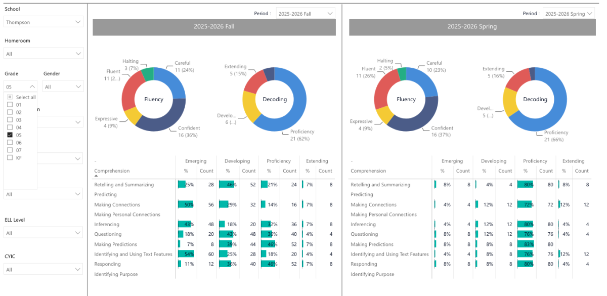Expand the Homeroom dropdown set to All
The width and height of the screenshot is (607, 296).
pyautogui.click(x=44, y=53)
